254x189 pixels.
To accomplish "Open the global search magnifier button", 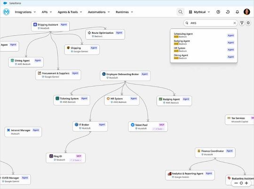I will pos(180,12).
